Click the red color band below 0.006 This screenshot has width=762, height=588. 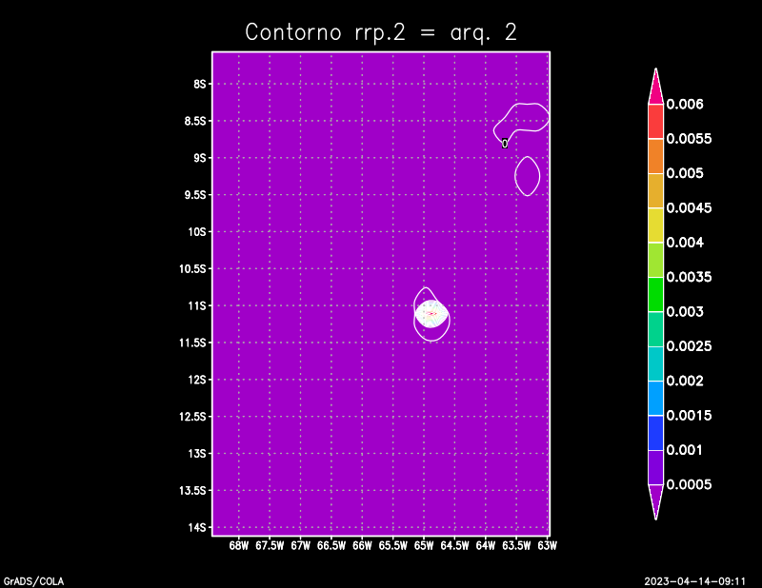click(655, 122)
